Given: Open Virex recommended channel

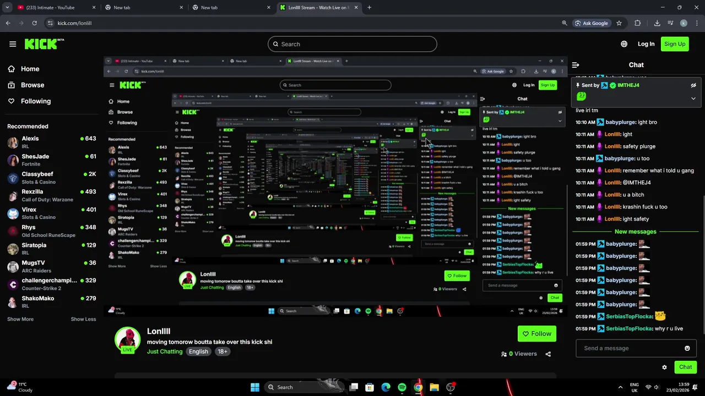Looking at the screenshot, I should (51, 213).
